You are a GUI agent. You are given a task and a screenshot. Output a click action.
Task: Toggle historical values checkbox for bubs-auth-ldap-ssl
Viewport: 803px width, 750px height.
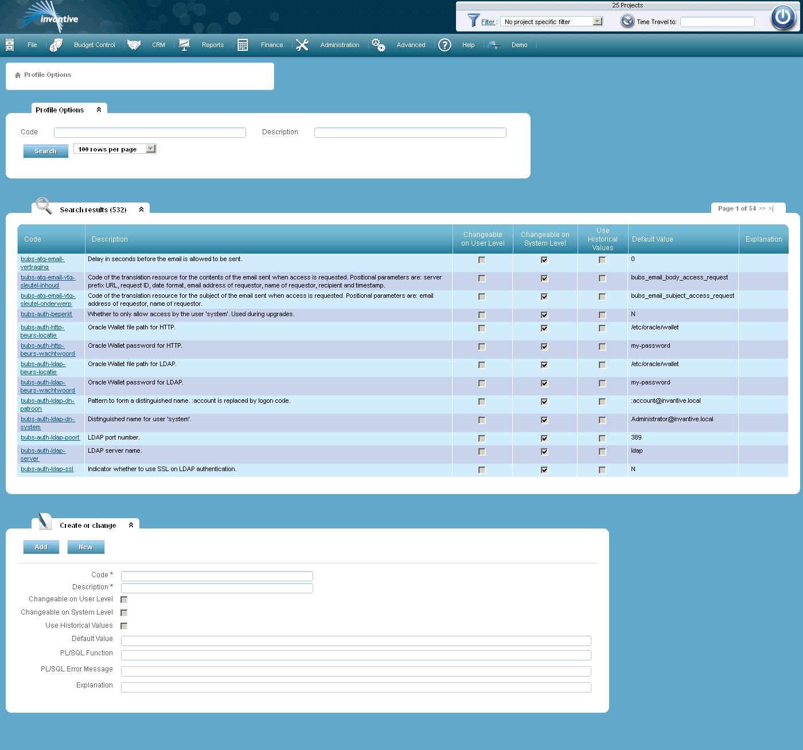(x=602, y=470)
